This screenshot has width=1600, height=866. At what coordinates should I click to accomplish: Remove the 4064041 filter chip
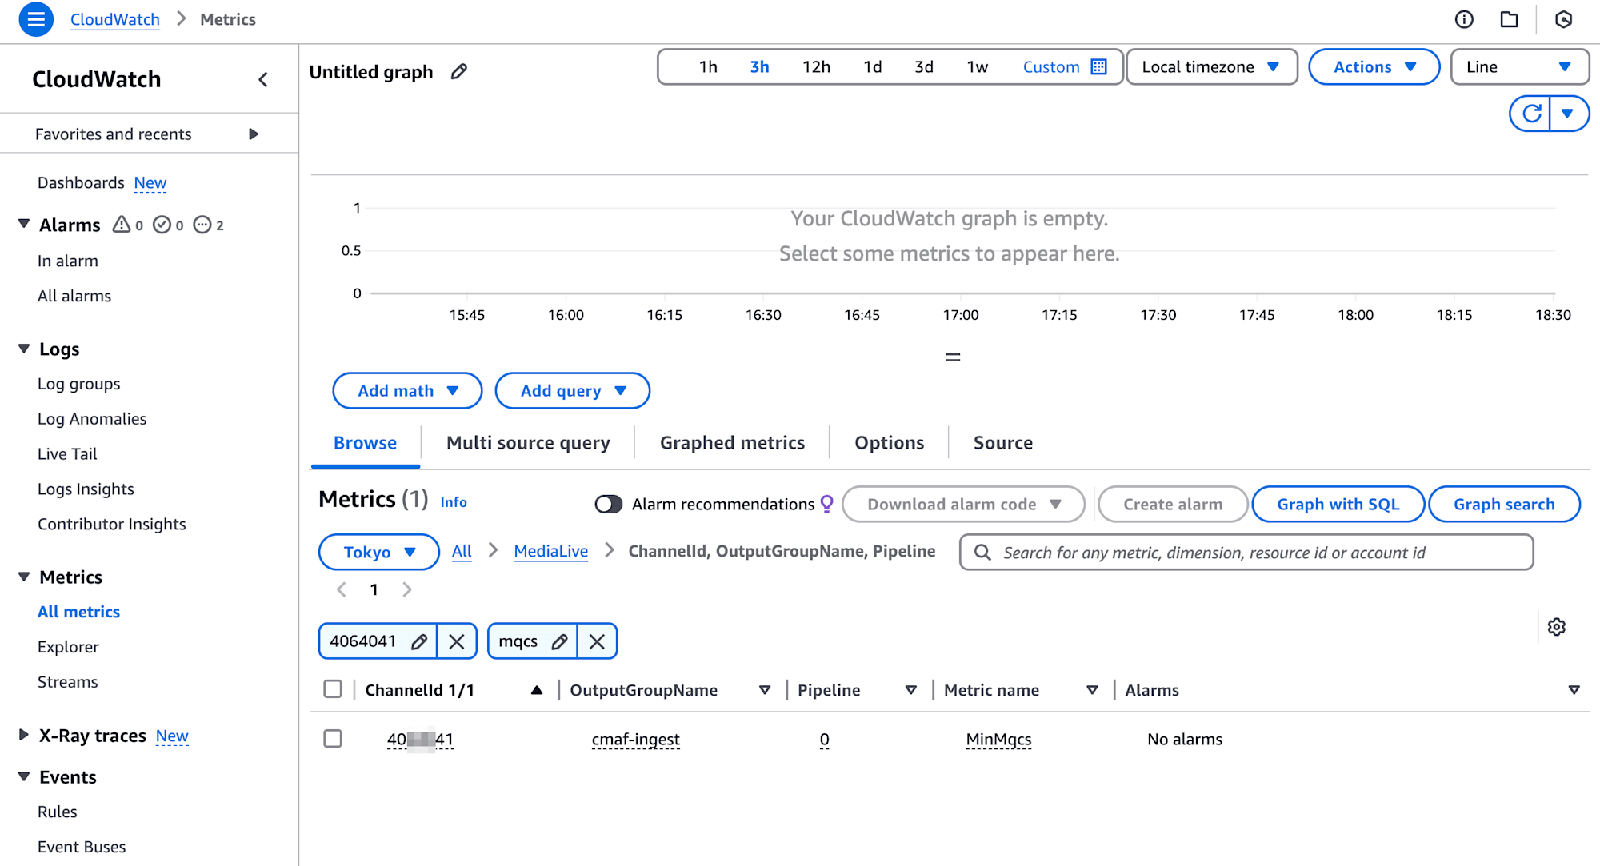457,641
